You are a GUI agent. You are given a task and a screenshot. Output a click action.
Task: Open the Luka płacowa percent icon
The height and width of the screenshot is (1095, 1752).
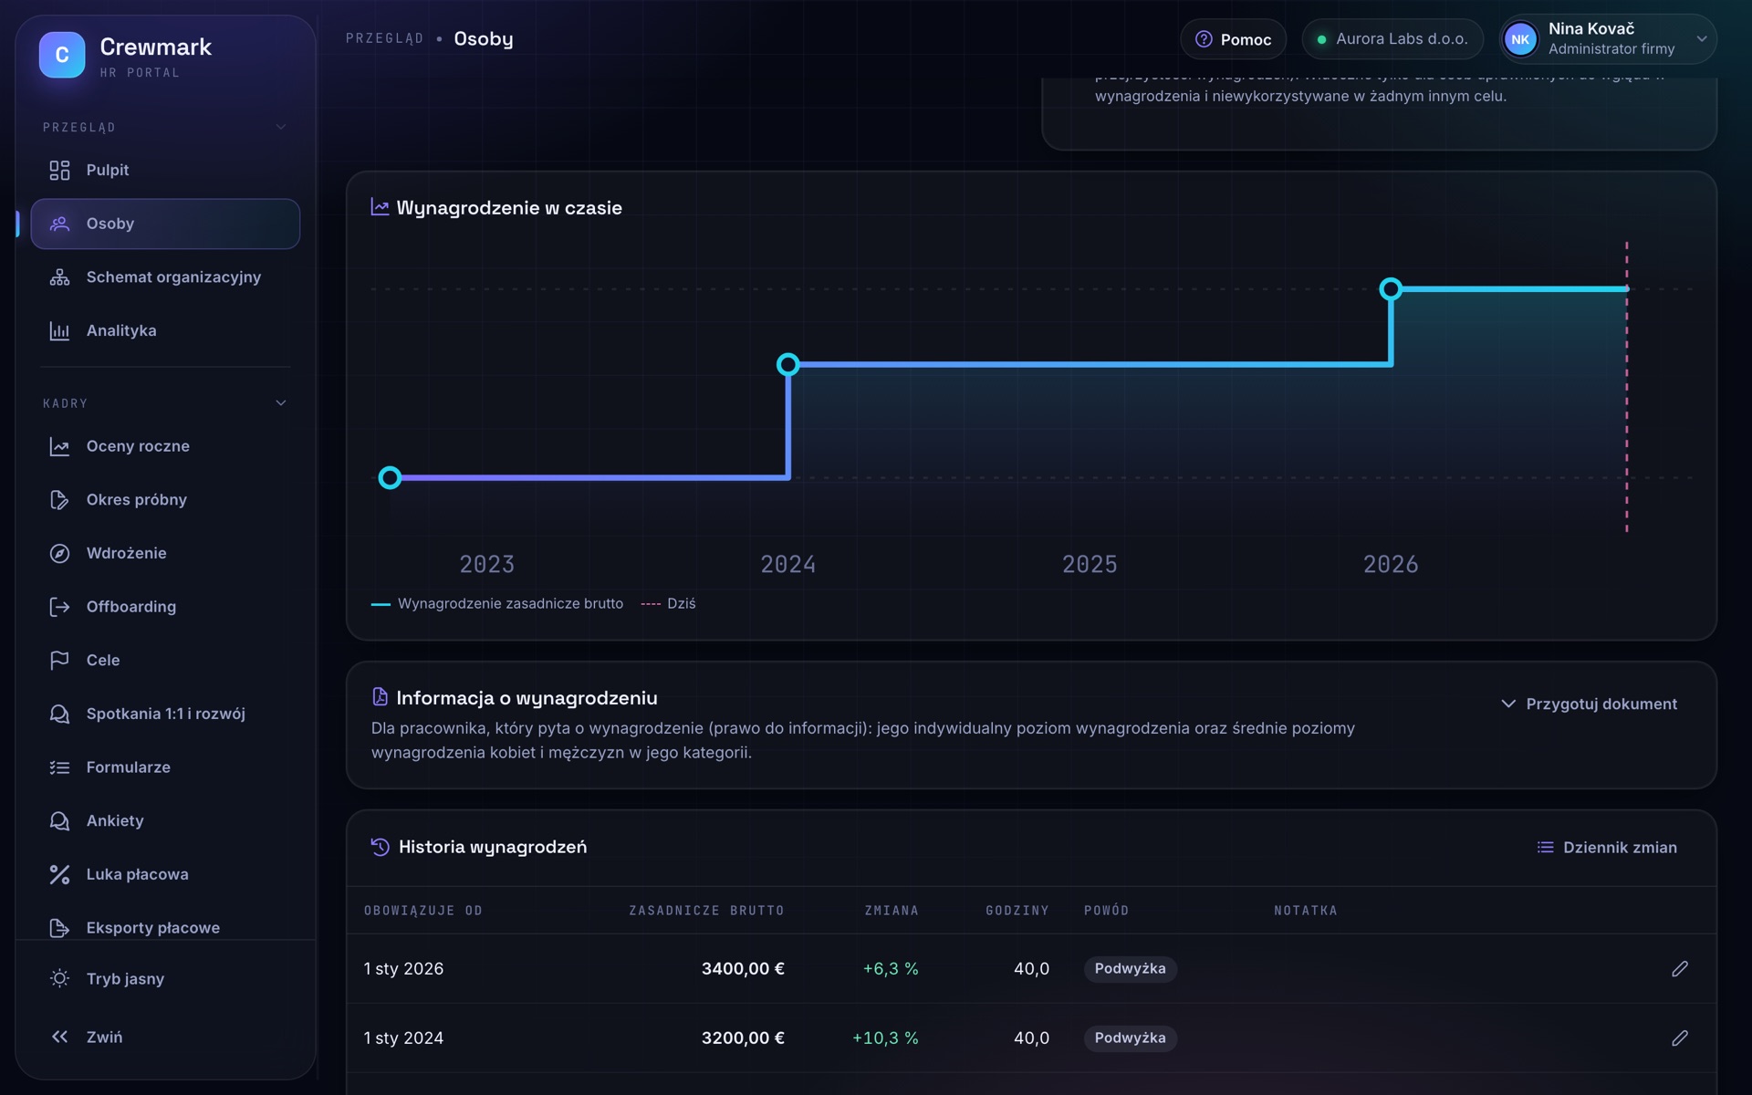[59, 874]
